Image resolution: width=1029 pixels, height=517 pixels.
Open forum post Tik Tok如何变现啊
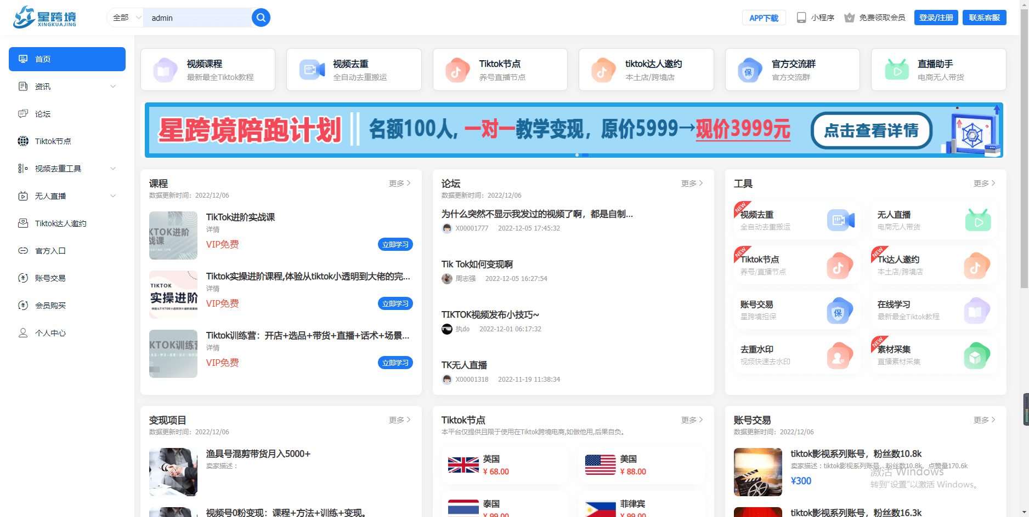(477, 265)
